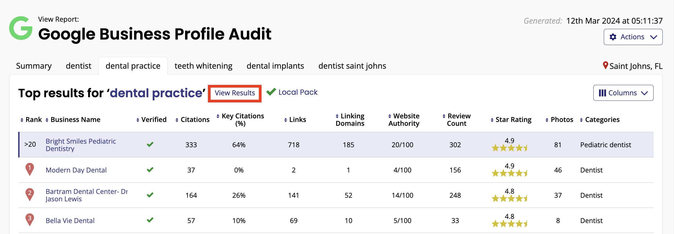Click the Saint Johns, FL location text

tap(636, 66)
